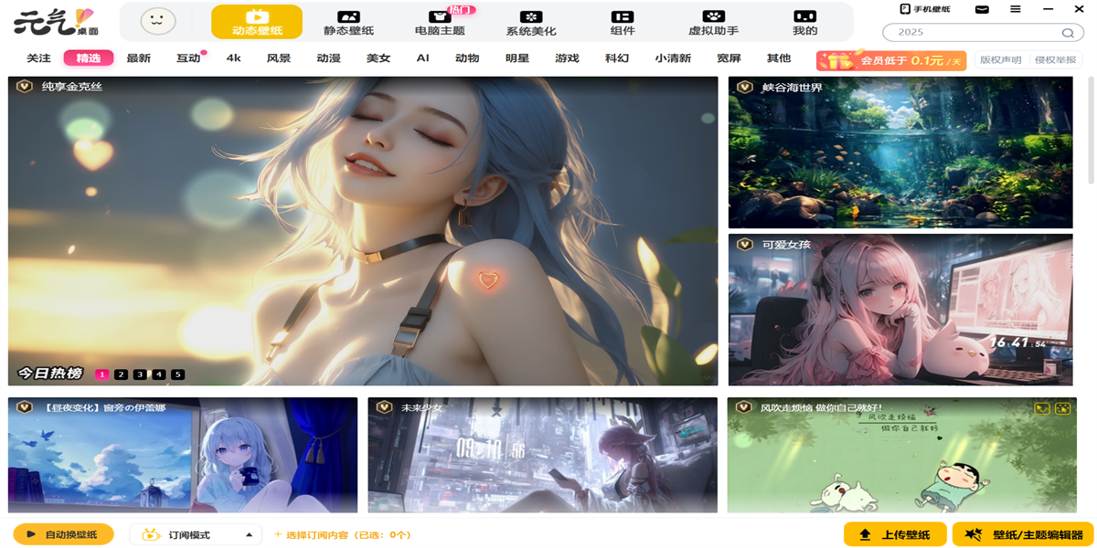Click VIP badge on 可爱女孩 wallpaper
The width and height of the screenshot is (1097, 548).
pyautogui.click(x=745, y=245)
